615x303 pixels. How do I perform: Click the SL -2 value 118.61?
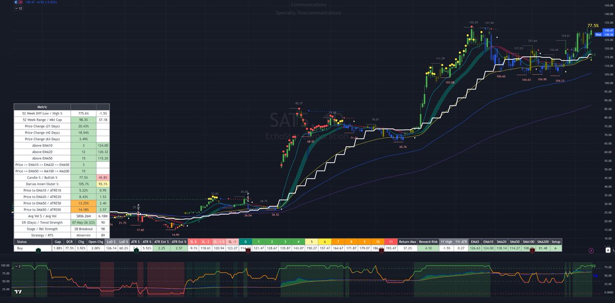[x=206, y=248]
